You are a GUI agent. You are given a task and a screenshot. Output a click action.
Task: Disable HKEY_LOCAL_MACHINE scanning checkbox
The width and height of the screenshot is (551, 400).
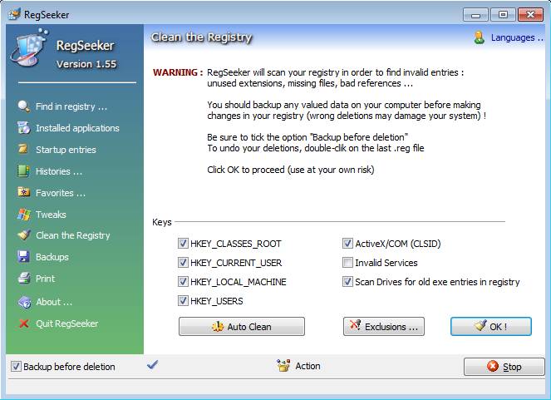click(183, 282)
